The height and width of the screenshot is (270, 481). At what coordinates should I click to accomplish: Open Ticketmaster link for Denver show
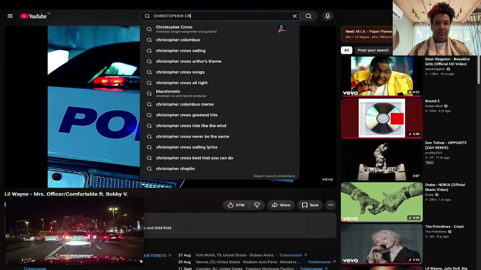[x=322, y=262]
